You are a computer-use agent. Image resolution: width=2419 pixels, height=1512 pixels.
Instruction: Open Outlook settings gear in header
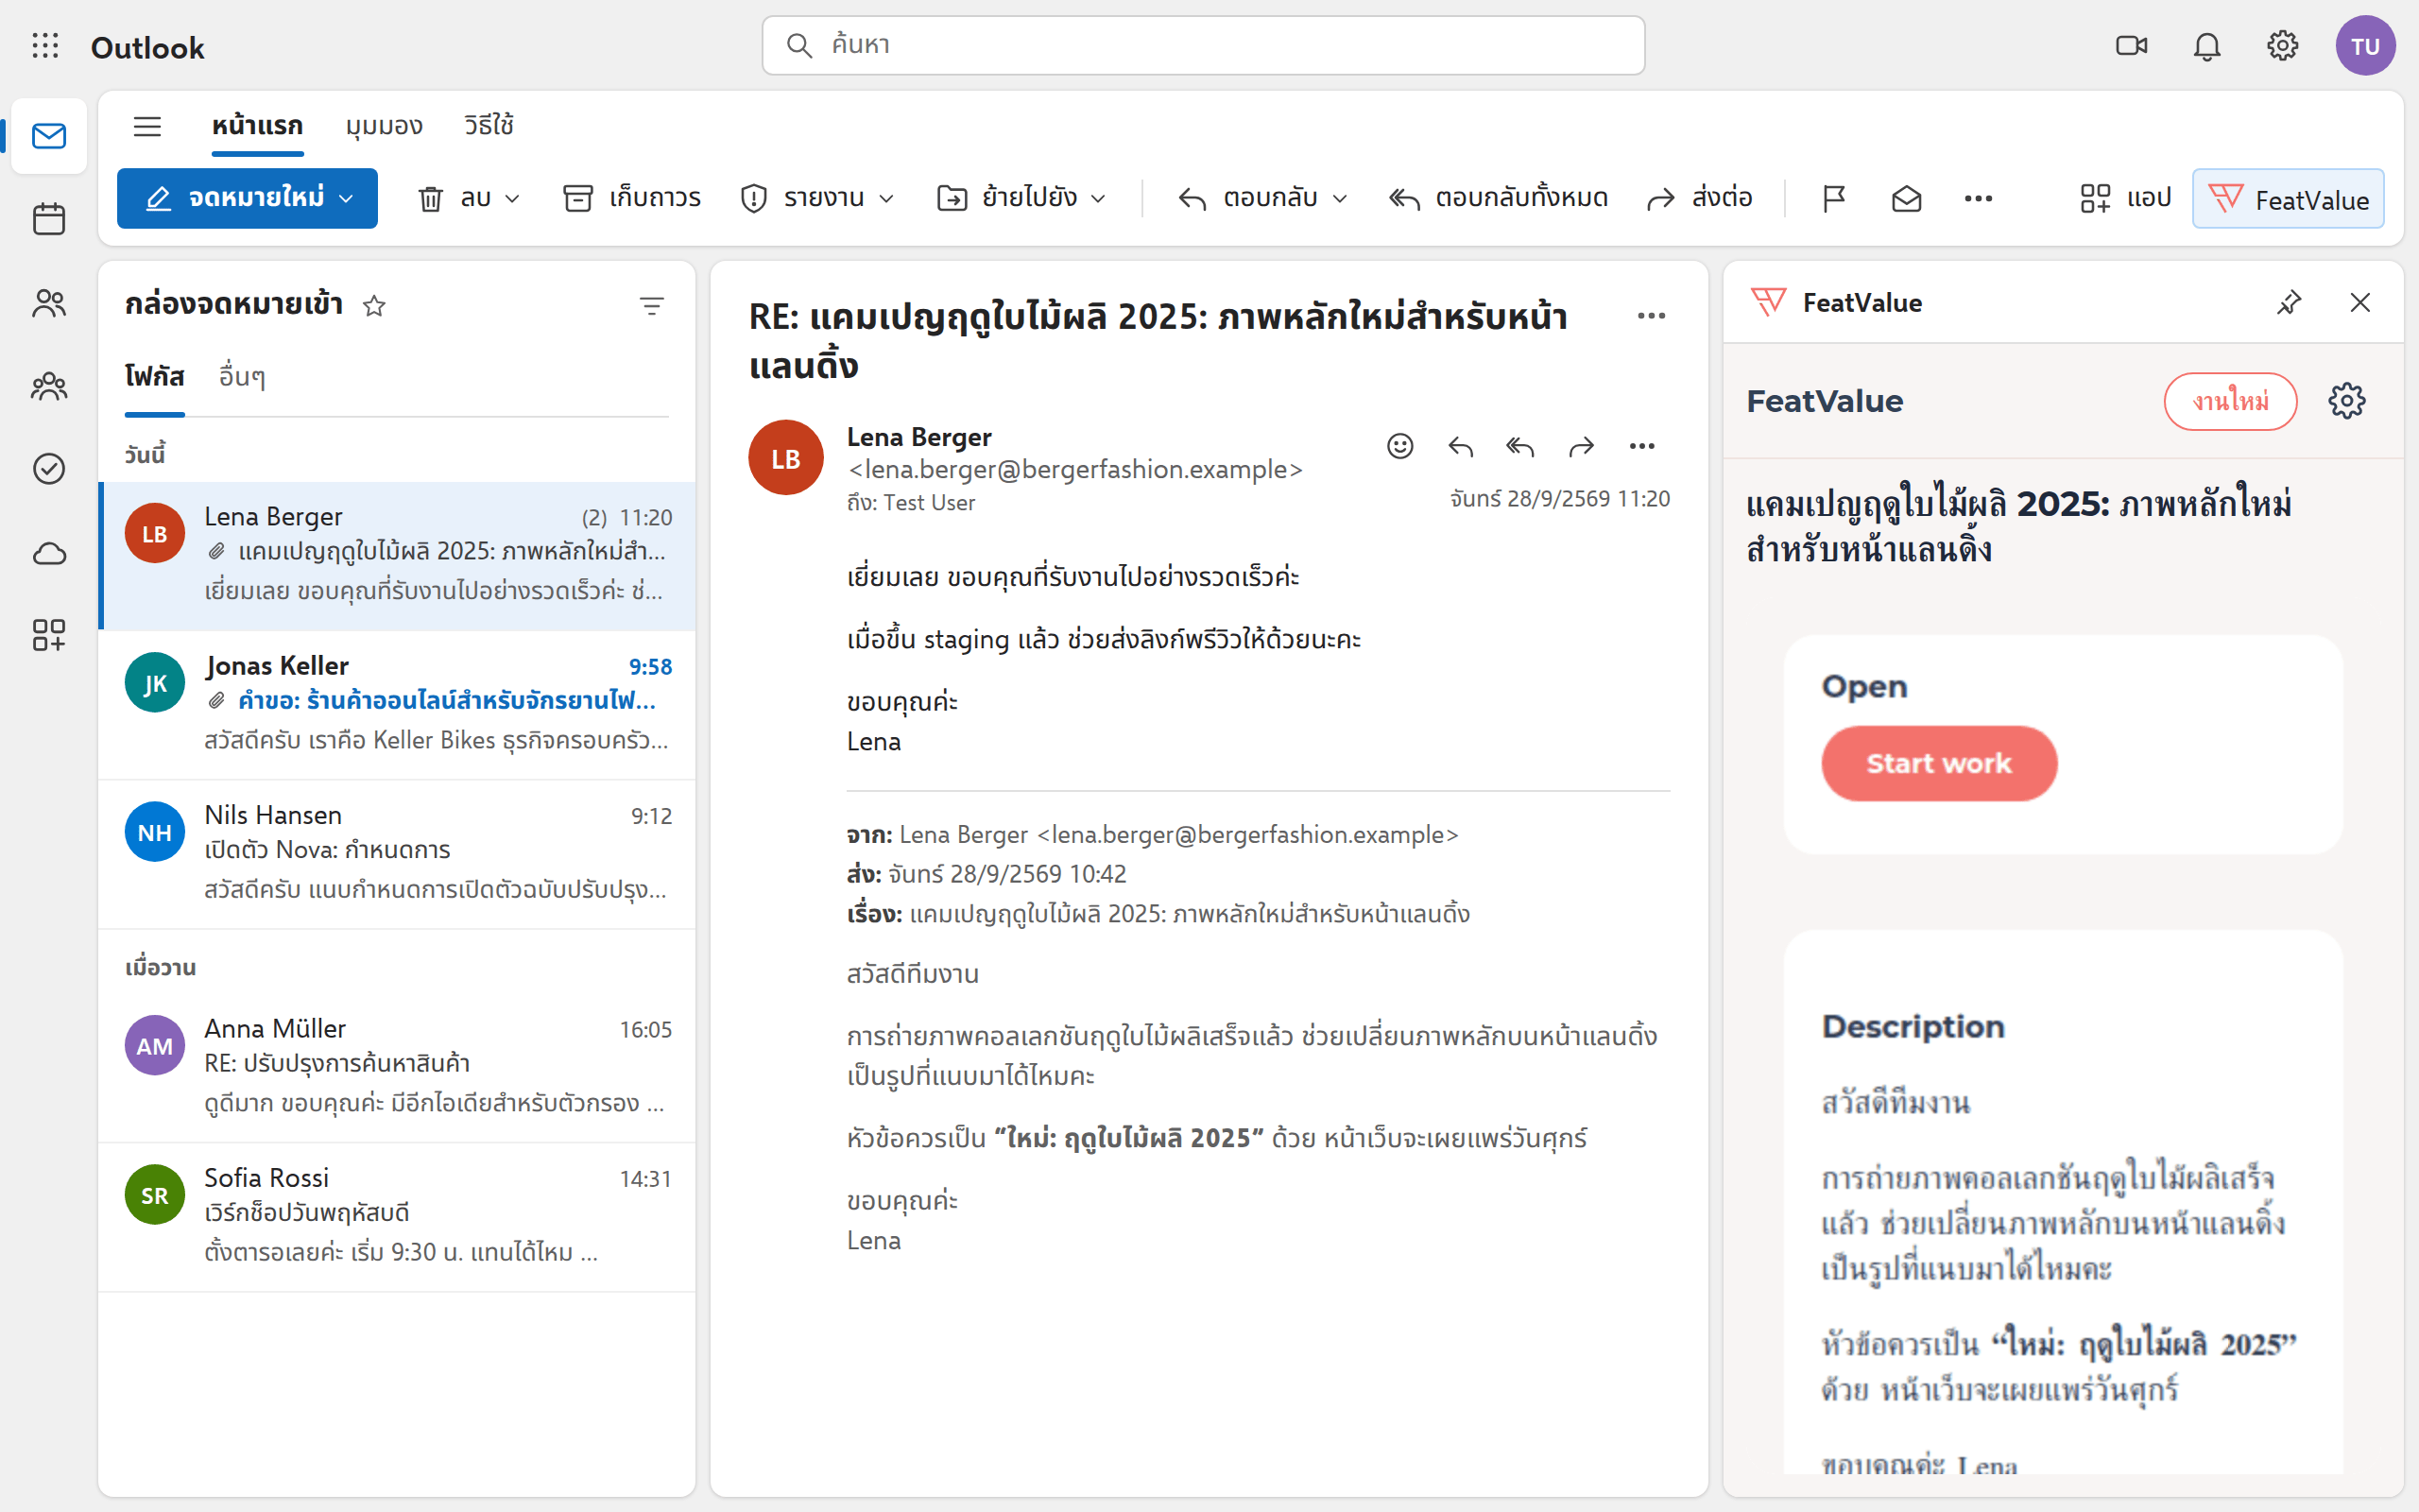(2282, 46)
